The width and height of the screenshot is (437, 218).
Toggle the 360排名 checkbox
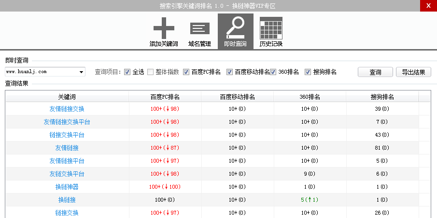273,72
